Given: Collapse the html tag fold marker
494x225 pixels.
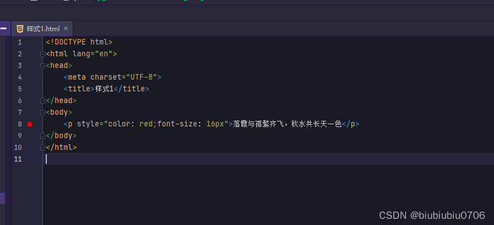Looking at the screenshot, I should (x=42, y=54).
